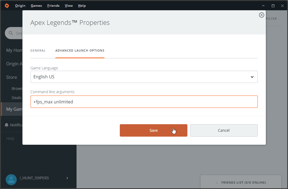Open the Help menu in menu bar
Viewport: 288px width, 189px height.
coord(82,6)
